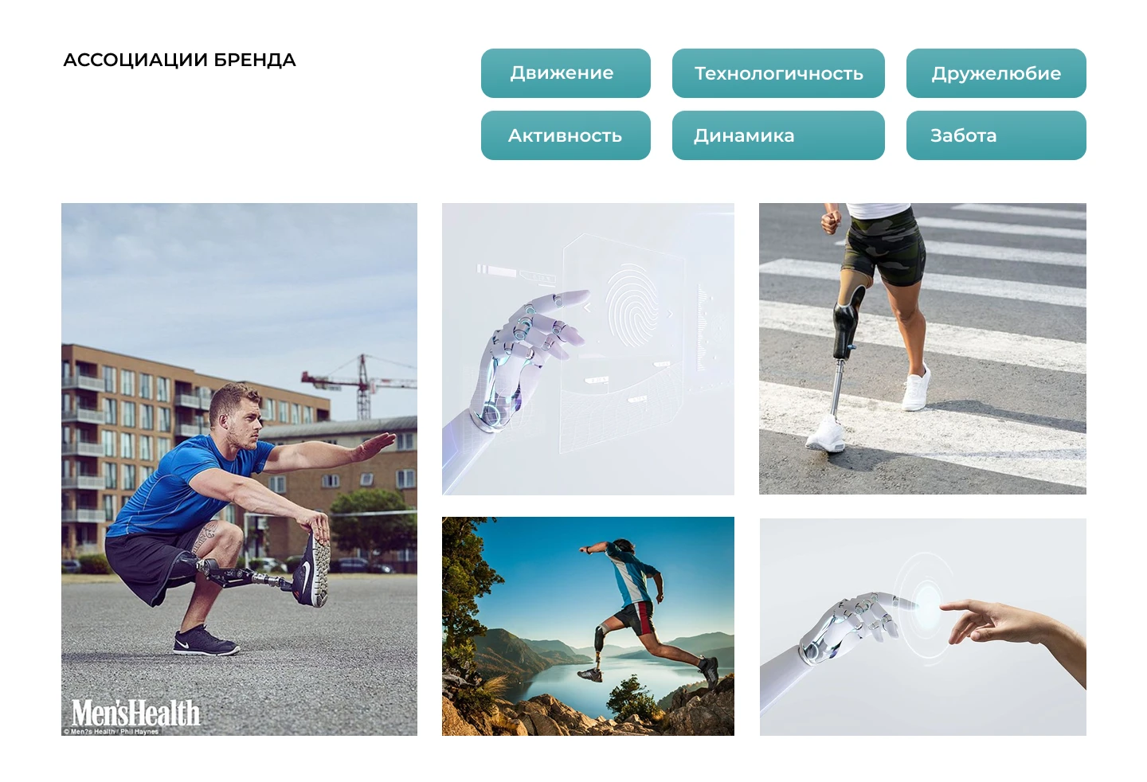The width and height of the screenshot is (1147, 782).
Task: Click the fingerprint hologram graphic
Action: pos(633,307)
